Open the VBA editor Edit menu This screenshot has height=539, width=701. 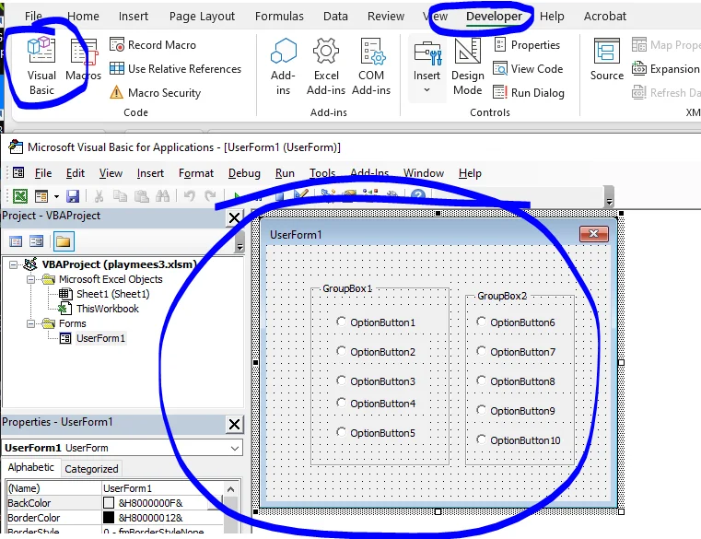76,173
